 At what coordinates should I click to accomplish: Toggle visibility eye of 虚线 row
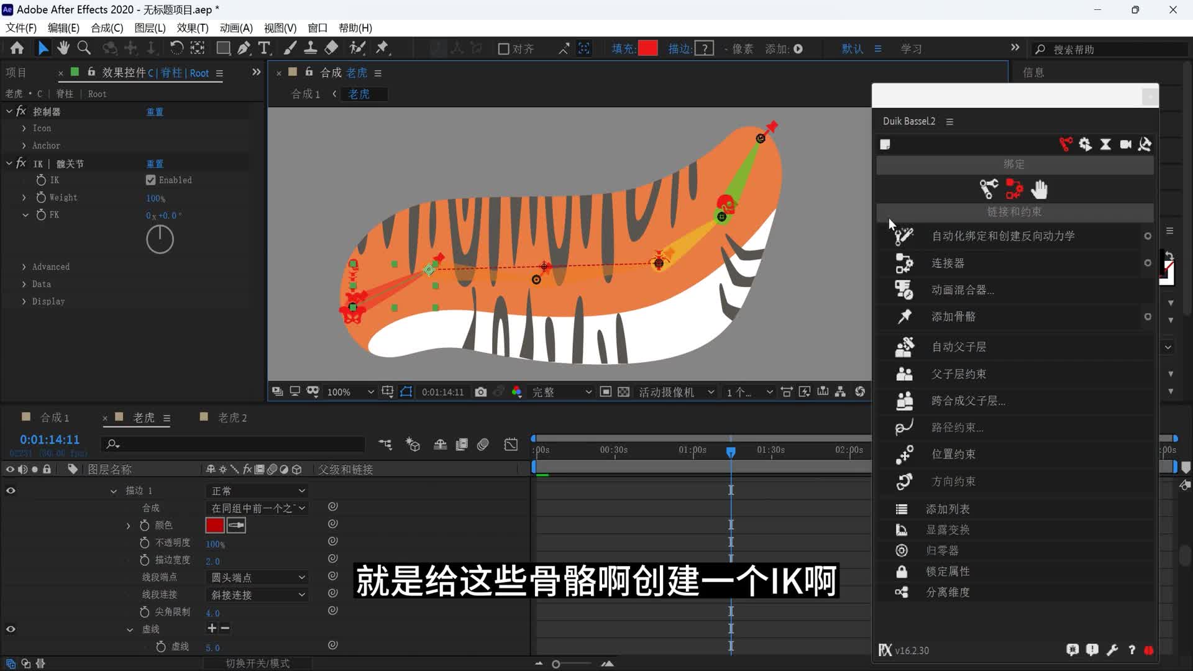(11, 629)
